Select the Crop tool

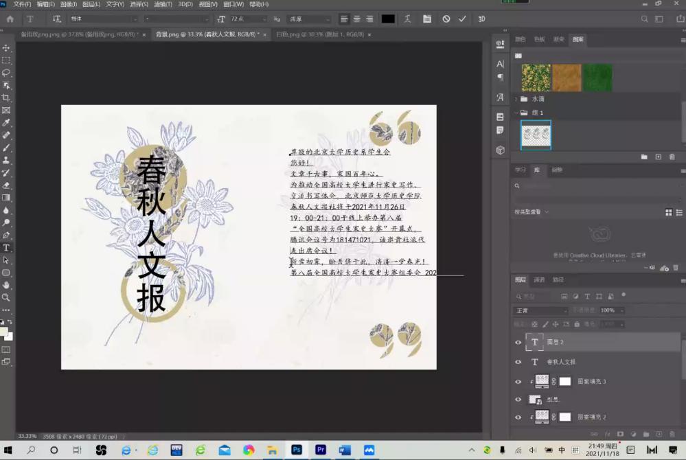[6, 97]
